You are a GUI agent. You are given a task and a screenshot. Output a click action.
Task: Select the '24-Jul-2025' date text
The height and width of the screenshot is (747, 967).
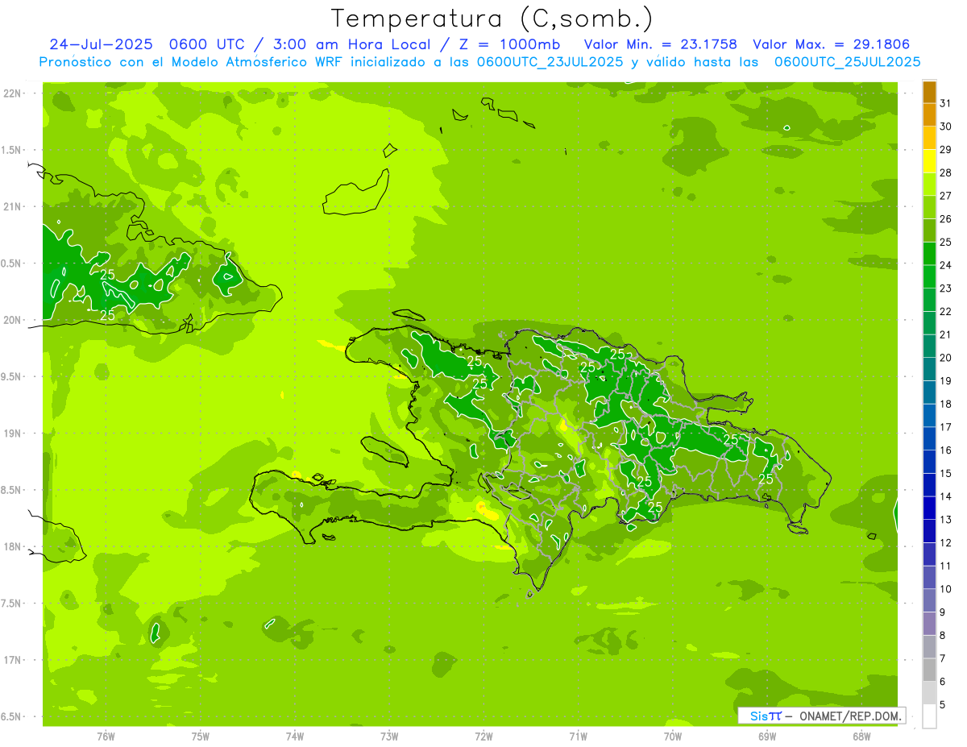tap(103, 44)
